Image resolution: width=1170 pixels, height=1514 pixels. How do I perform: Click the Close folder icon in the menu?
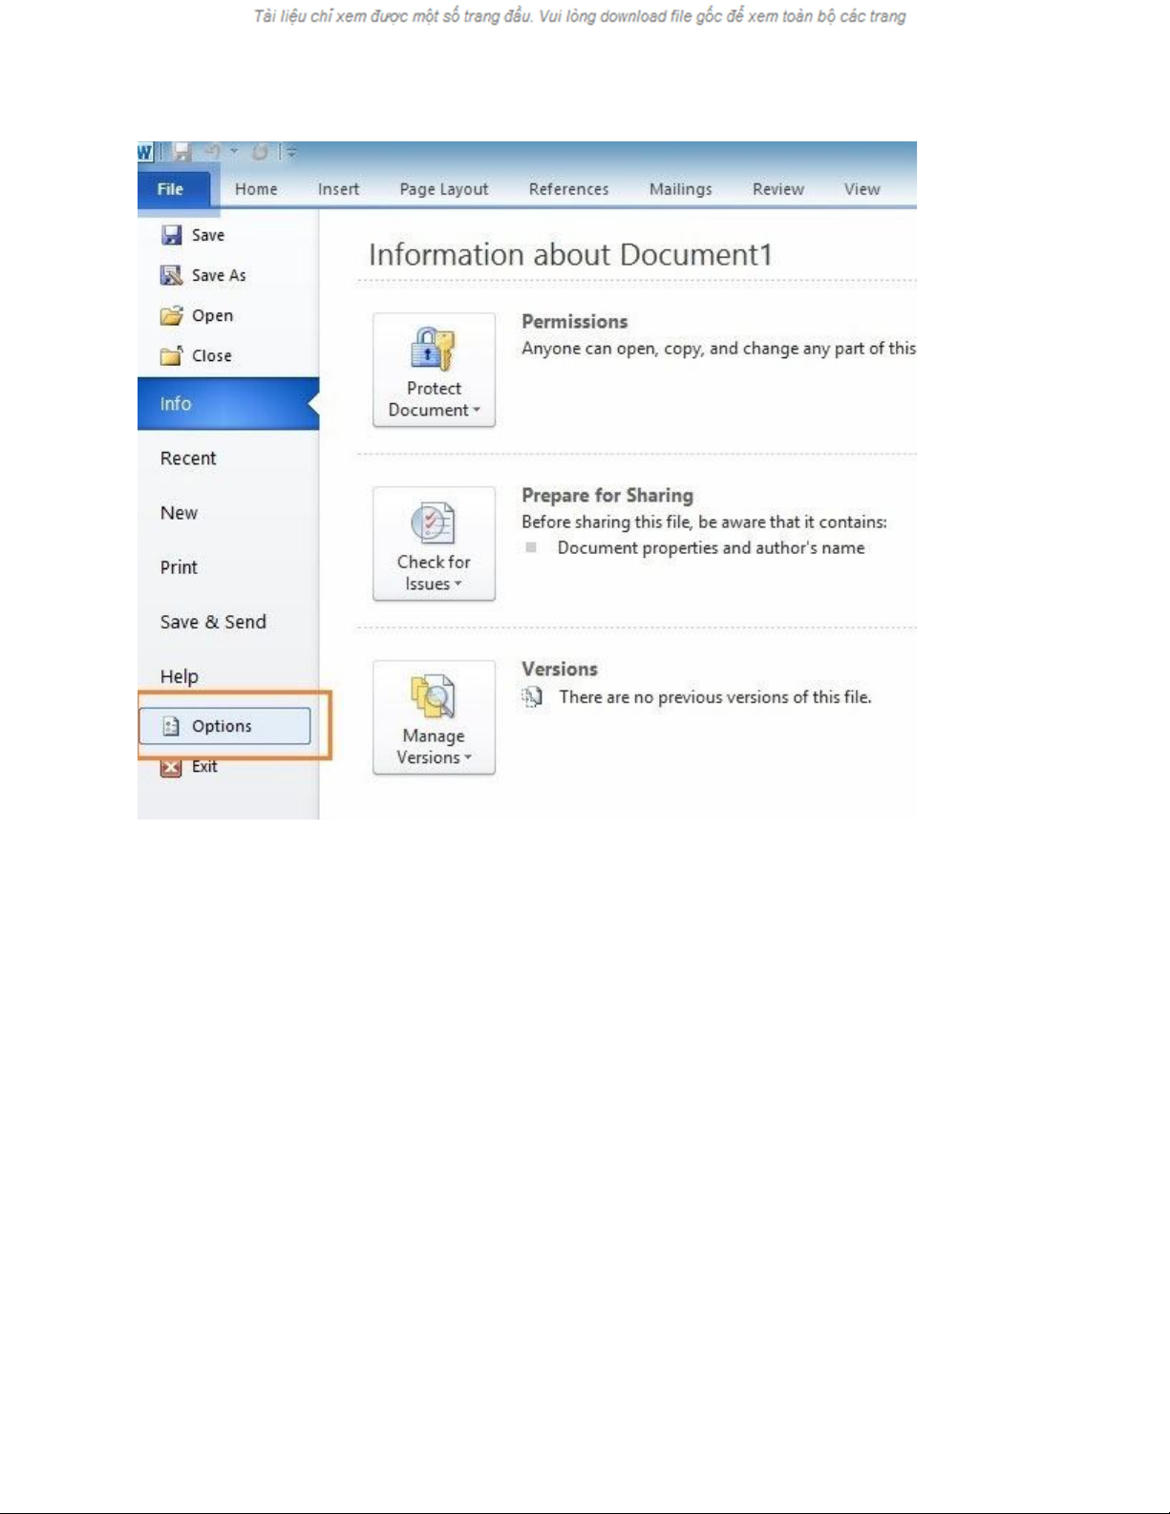pos(171,355)
